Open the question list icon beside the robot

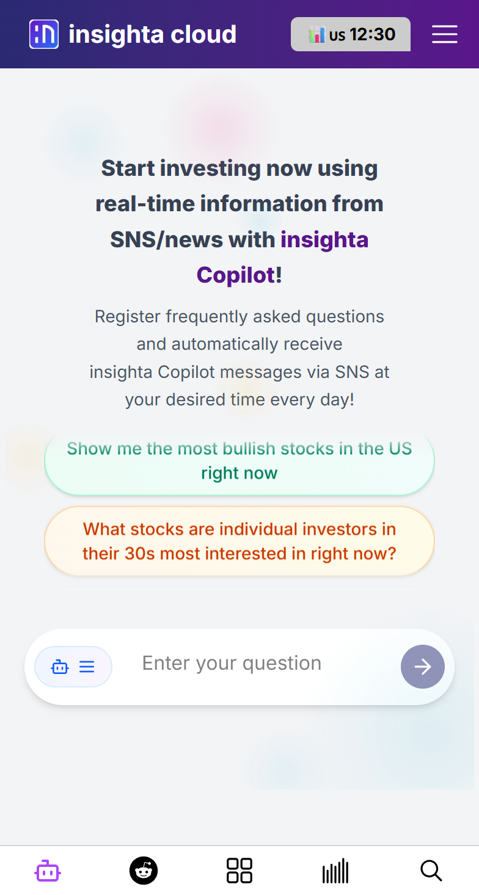point(86,667)
